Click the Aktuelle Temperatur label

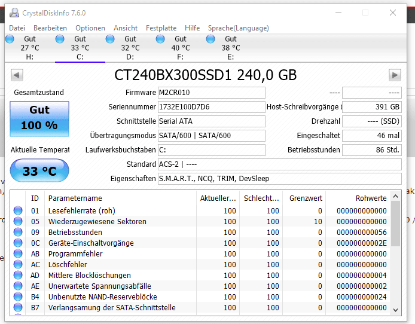click(x=40, y=149)
